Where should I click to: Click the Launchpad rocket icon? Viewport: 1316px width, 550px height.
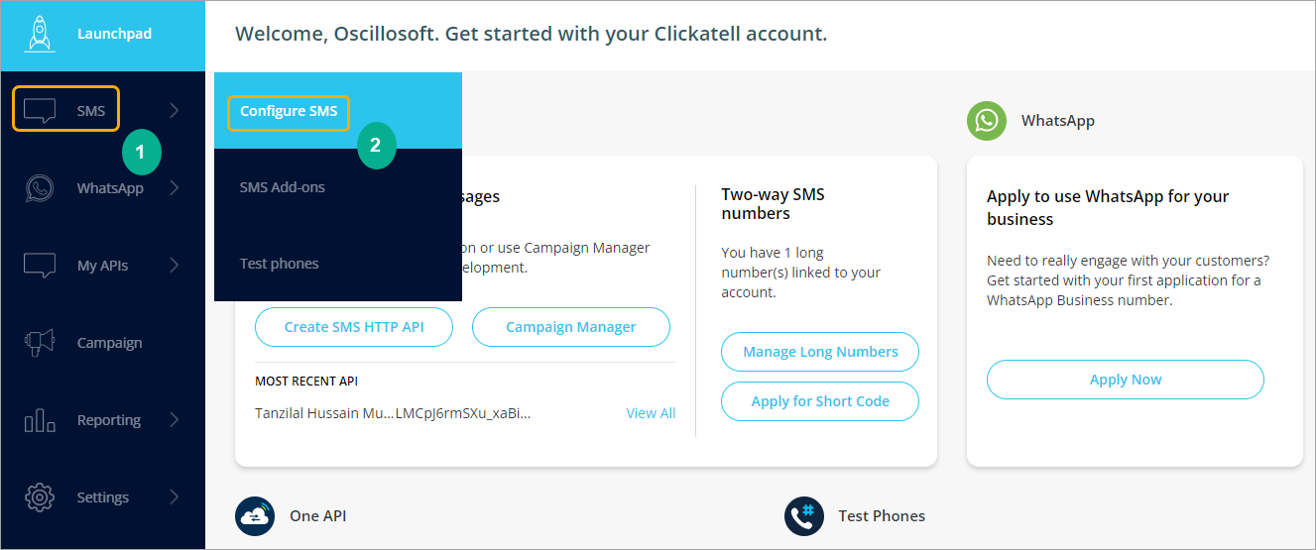pos(39,34)
